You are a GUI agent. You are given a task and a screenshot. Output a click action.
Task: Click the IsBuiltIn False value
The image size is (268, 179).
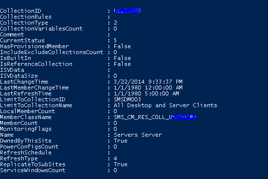click(122, 58)
